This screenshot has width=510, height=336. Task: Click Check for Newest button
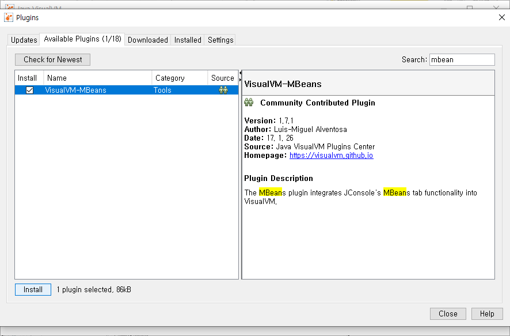click(53, 59)
